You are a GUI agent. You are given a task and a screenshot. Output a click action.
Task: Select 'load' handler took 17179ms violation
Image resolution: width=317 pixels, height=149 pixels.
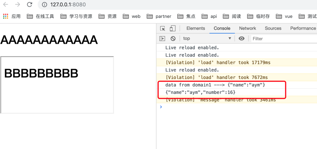click(237, 62)
